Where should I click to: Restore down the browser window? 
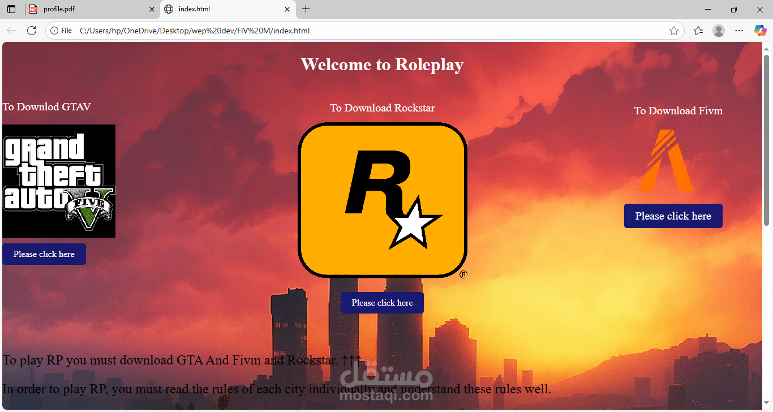(x=734, y=9)
